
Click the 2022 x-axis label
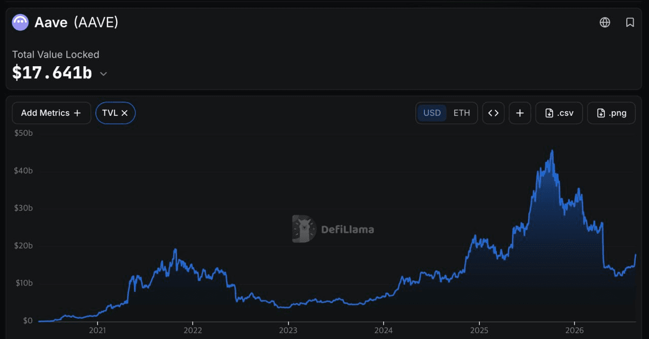click(x=193, y=330)
